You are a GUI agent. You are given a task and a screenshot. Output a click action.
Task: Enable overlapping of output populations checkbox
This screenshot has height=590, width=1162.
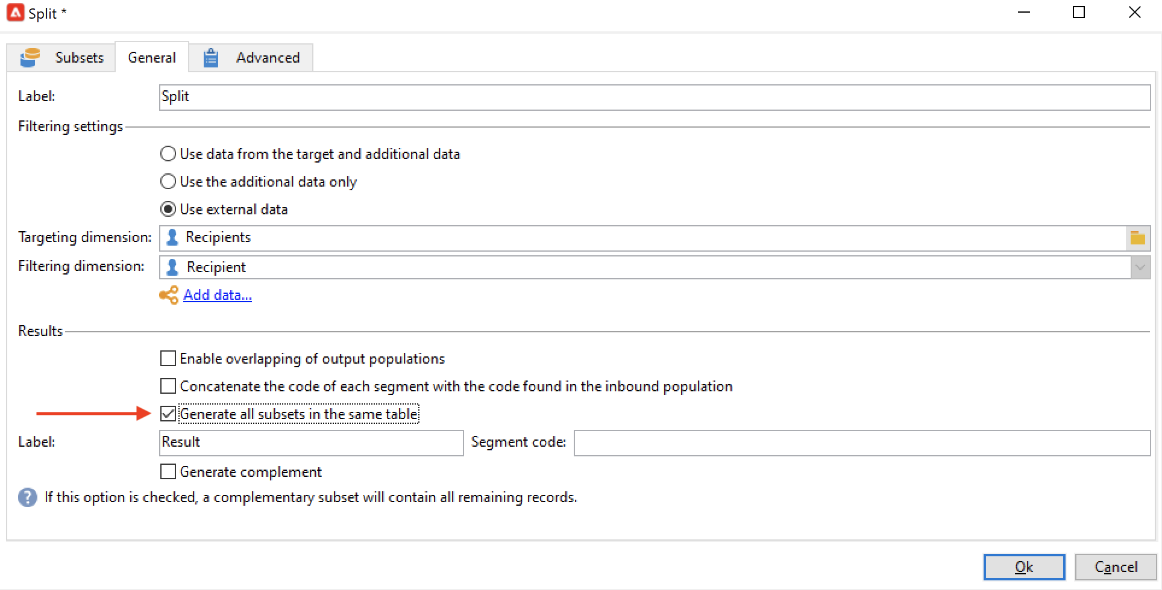coord(168,359)
